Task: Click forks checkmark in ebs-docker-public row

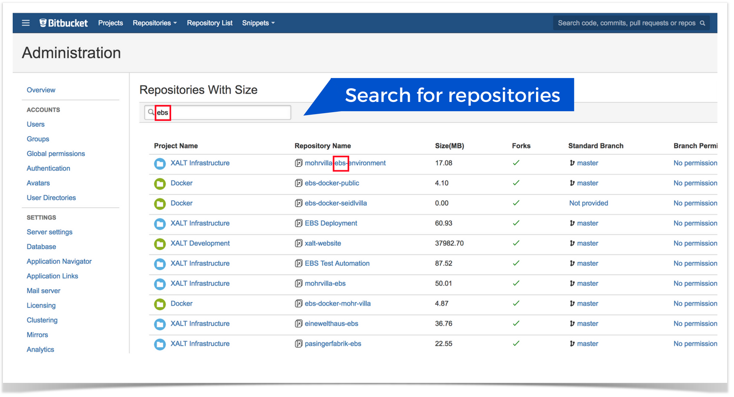Action: pos(516,183)
